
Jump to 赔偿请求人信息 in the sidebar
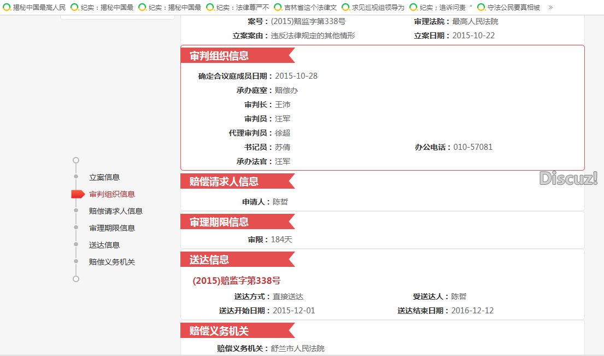[x=116, y=211]
